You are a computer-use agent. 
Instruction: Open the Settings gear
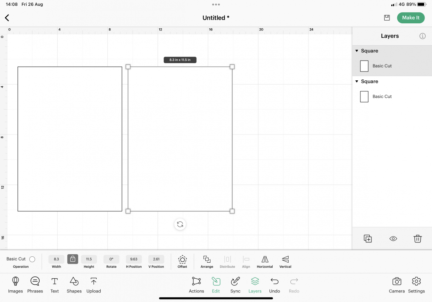tap(416, 285)
